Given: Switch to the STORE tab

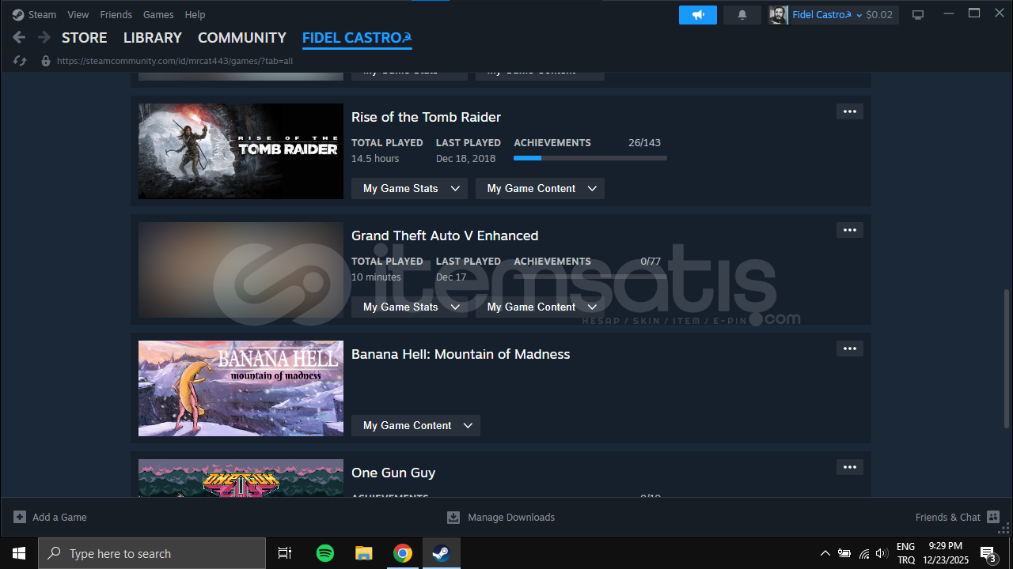Looking at the screenshot, I should point(85,37).
